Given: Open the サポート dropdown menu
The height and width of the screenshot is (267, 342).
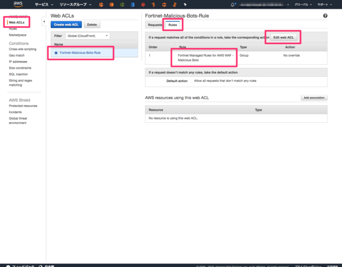Looking at the screenshot, I should pyautogui.click(x=324, y=4).
